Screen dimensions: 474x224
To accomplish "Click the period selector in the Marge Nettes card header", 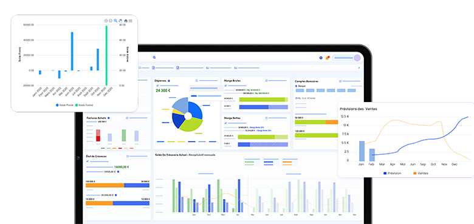I will click(276, 118).
